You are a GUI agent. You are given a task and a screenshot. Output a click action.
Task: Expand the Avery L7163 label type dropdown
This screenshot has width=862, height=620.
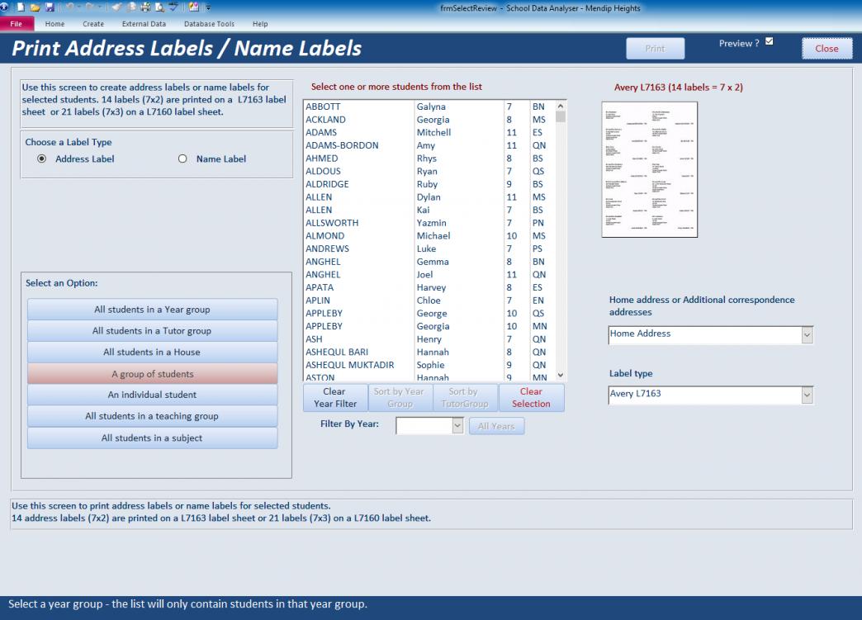807,395
